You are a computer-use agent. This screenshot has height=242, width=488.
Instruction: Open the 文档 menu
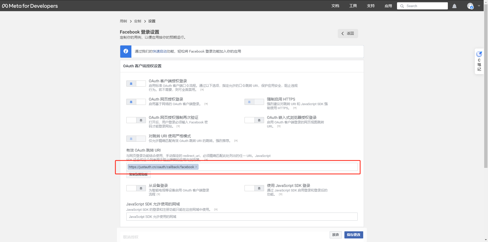pyautogui.click(x=335, y=6)
